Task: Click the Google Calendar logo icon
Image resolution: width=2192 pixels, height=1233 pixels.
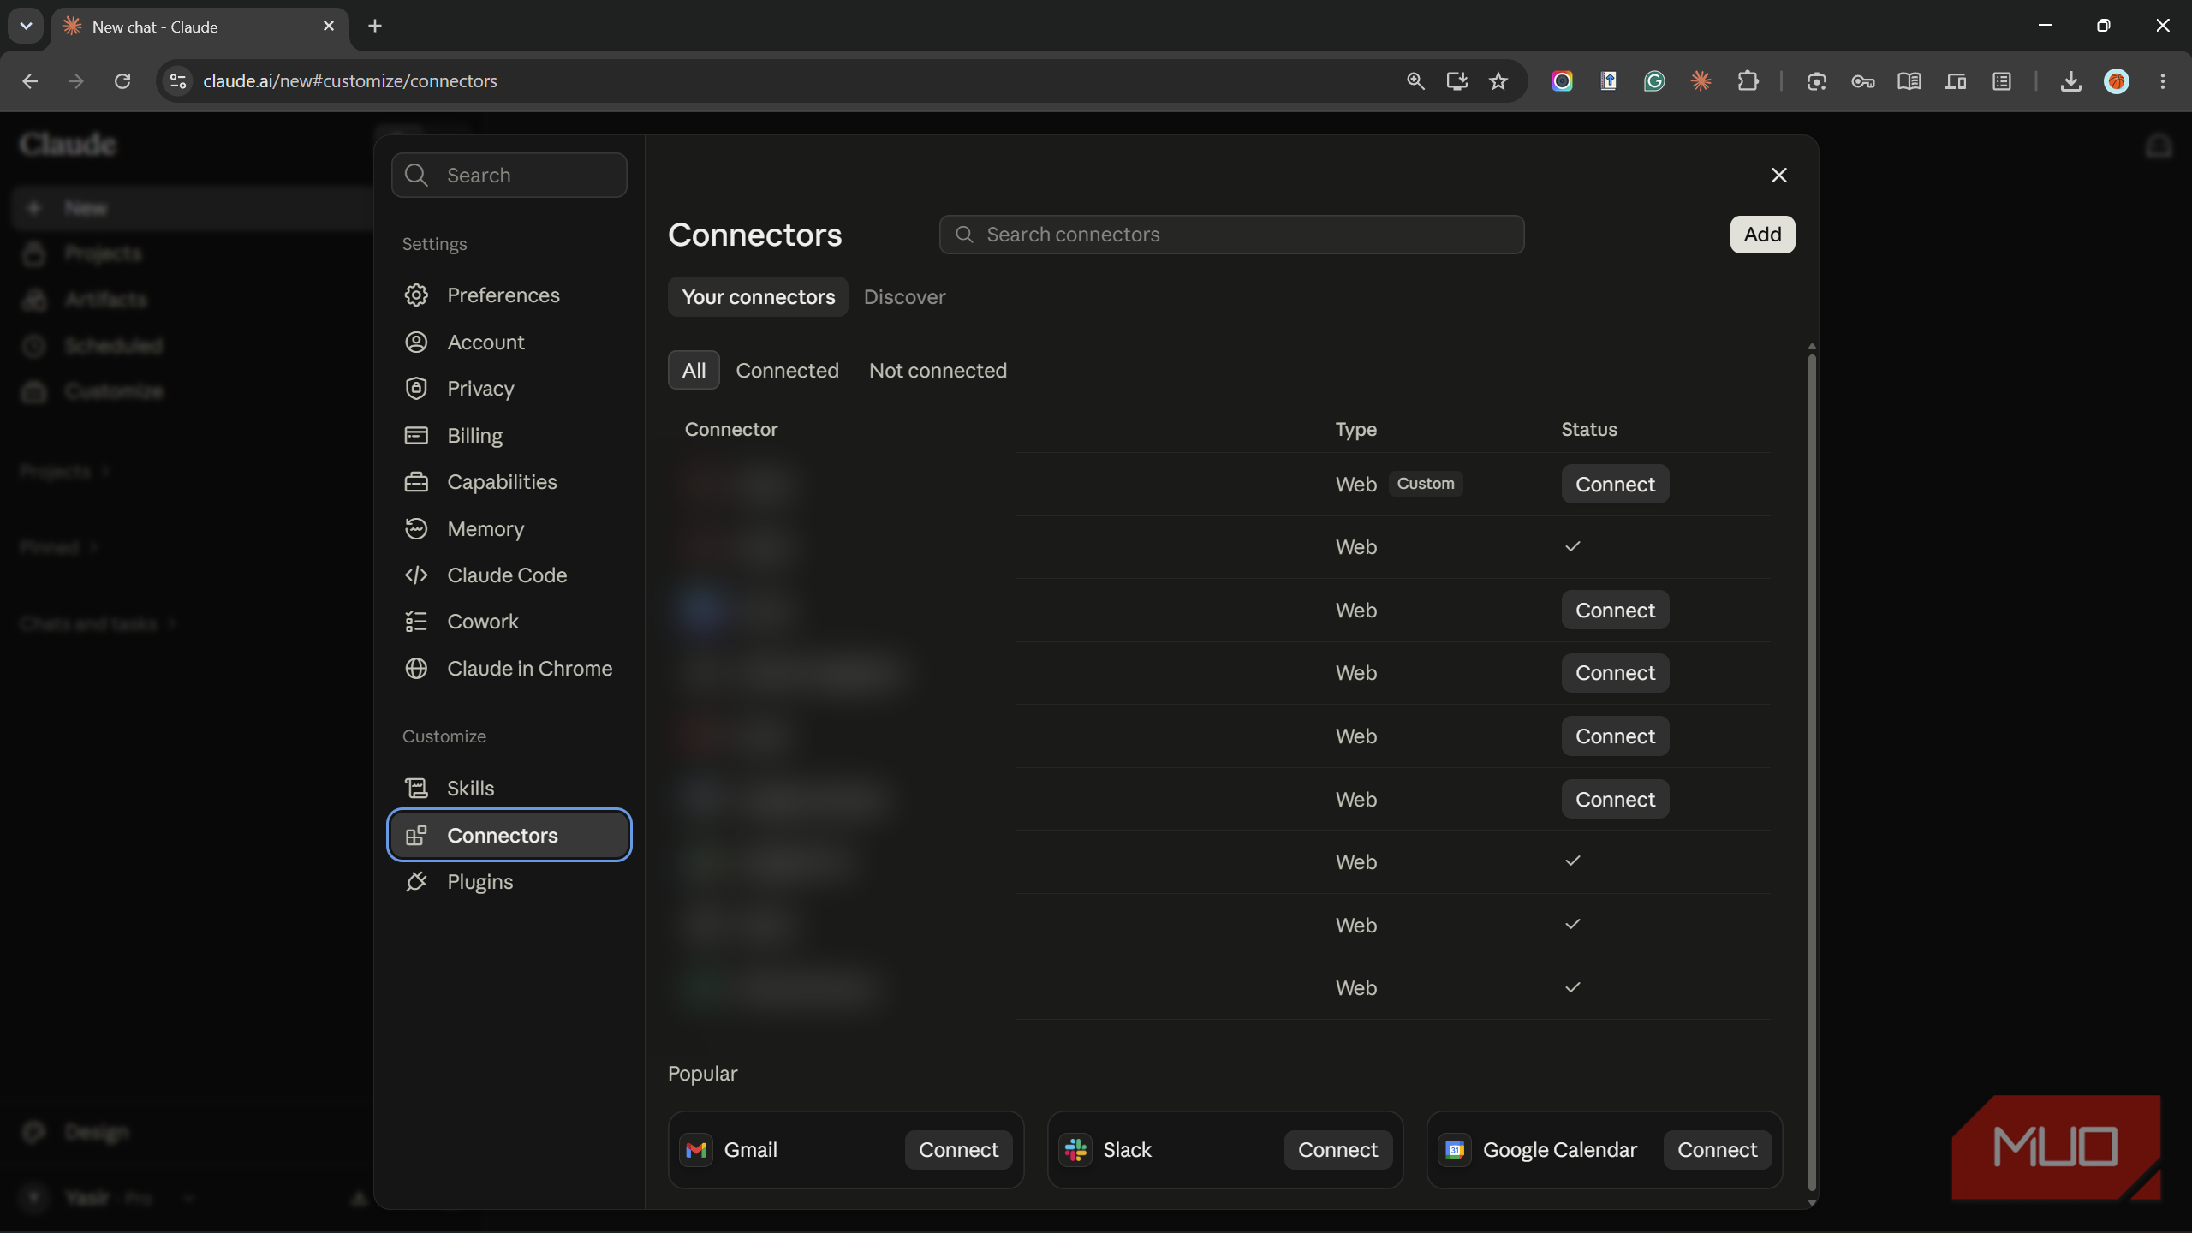Action: [x=1455, y=1150]
